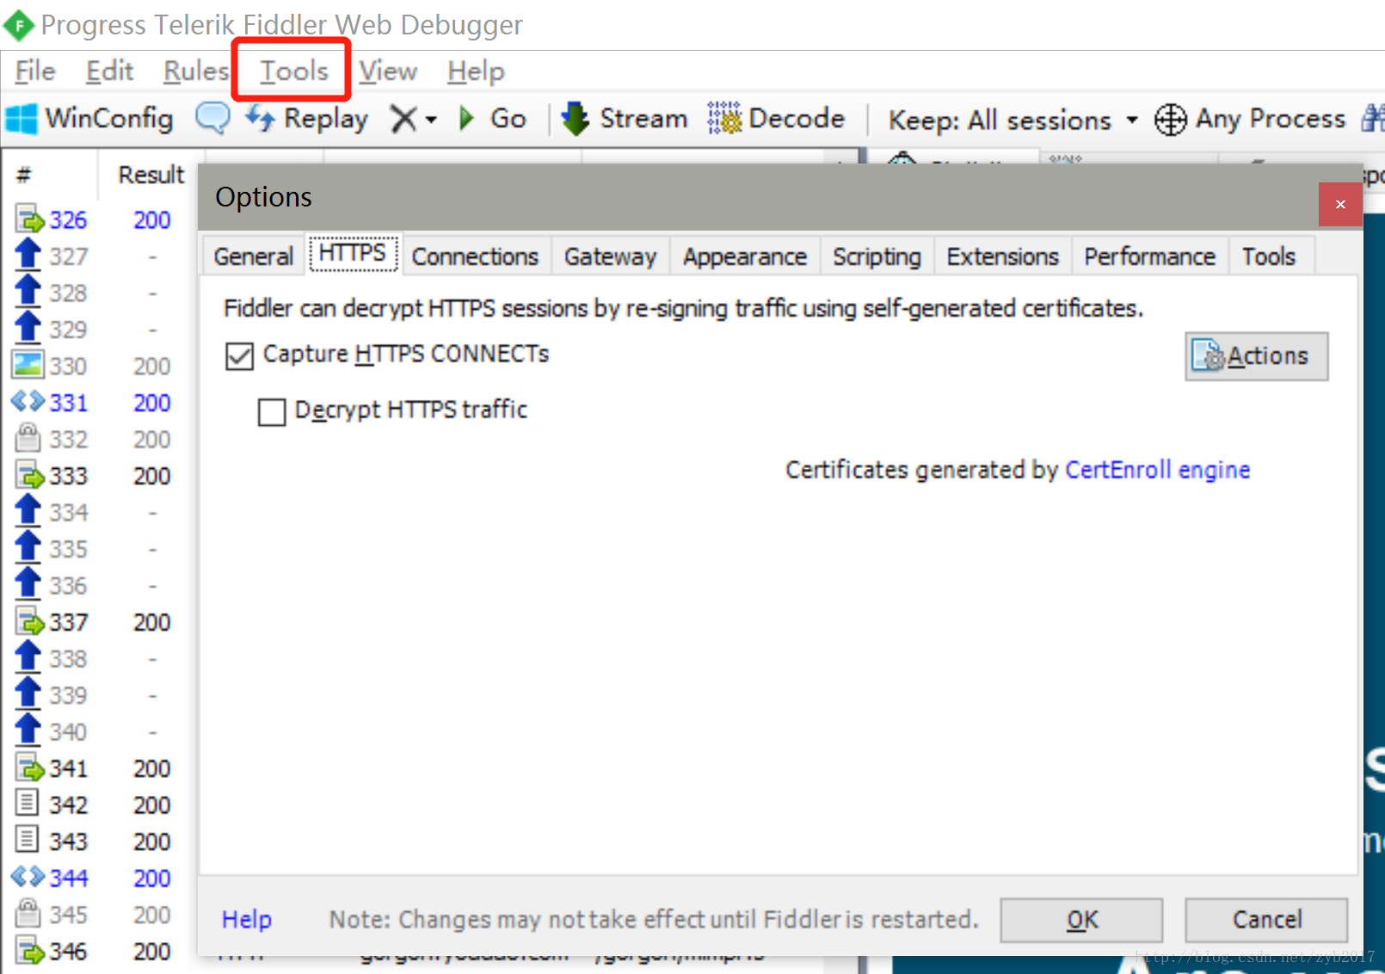Open the Tools menu
The width and height of the screenshot is (1385, 974).
pyautogui.click(x=294, y=71)
